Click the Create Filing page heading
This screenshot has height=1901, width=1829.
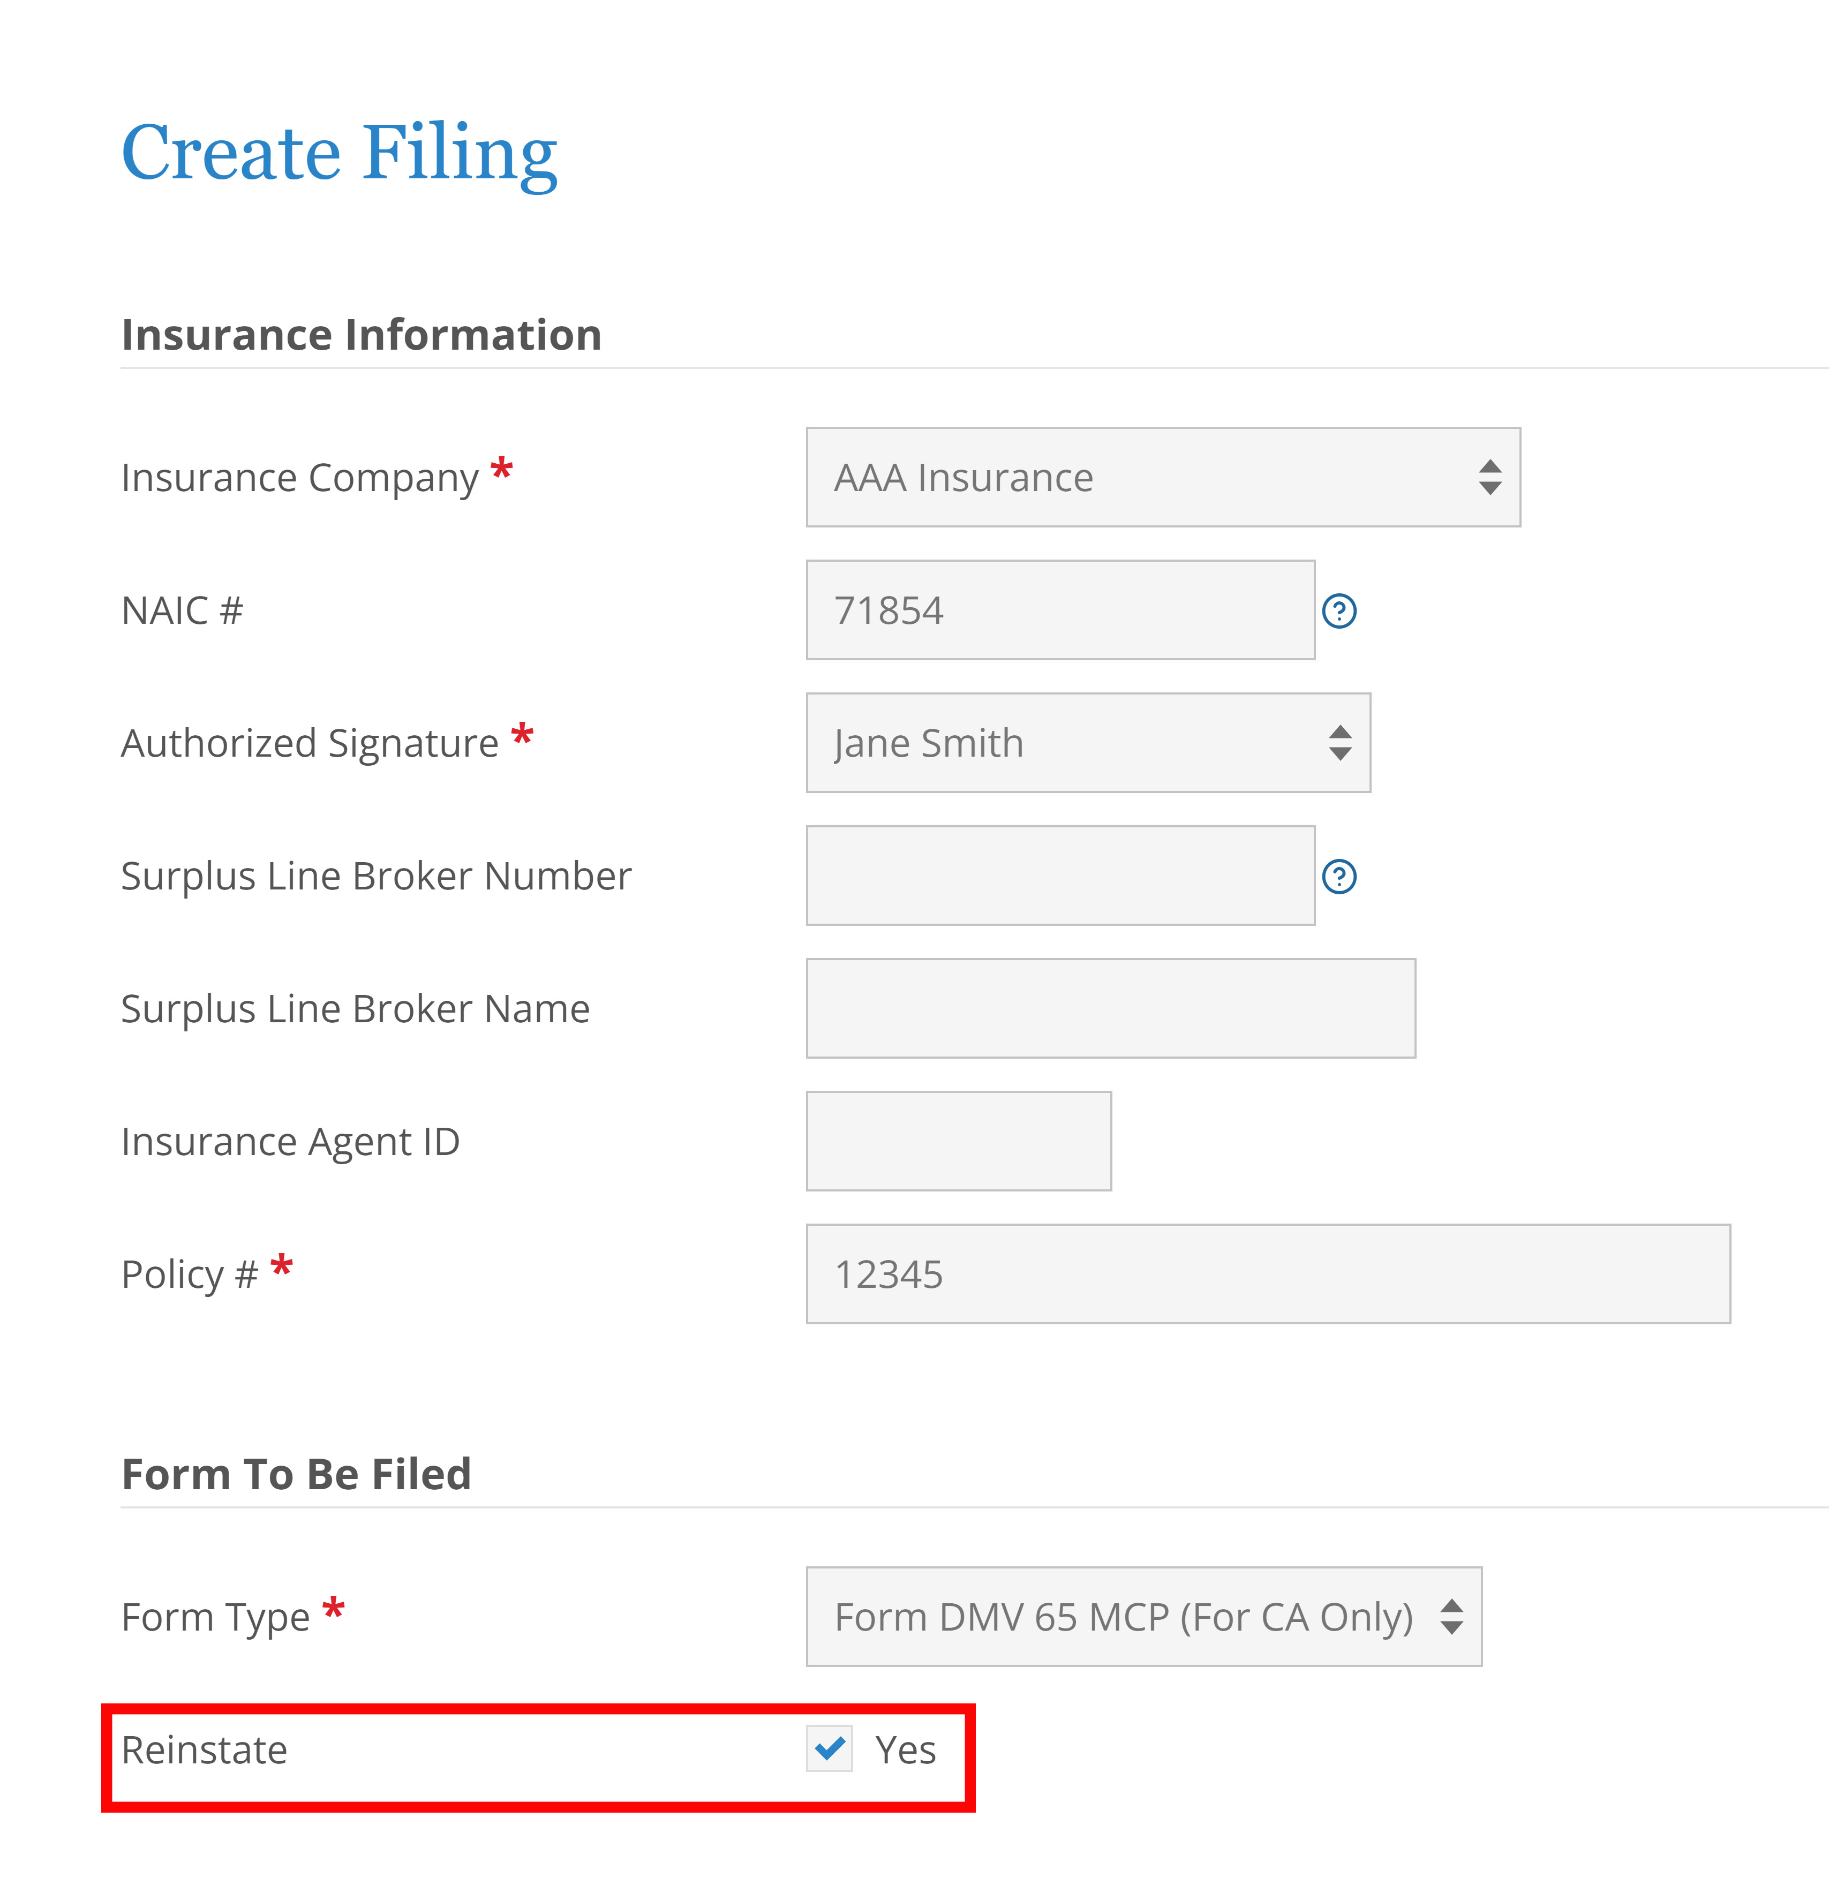coord(340,153)
